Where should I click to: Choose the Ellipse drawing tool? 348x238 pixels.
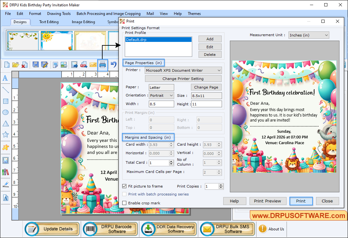pyautogui.click(x=5, y=113)
